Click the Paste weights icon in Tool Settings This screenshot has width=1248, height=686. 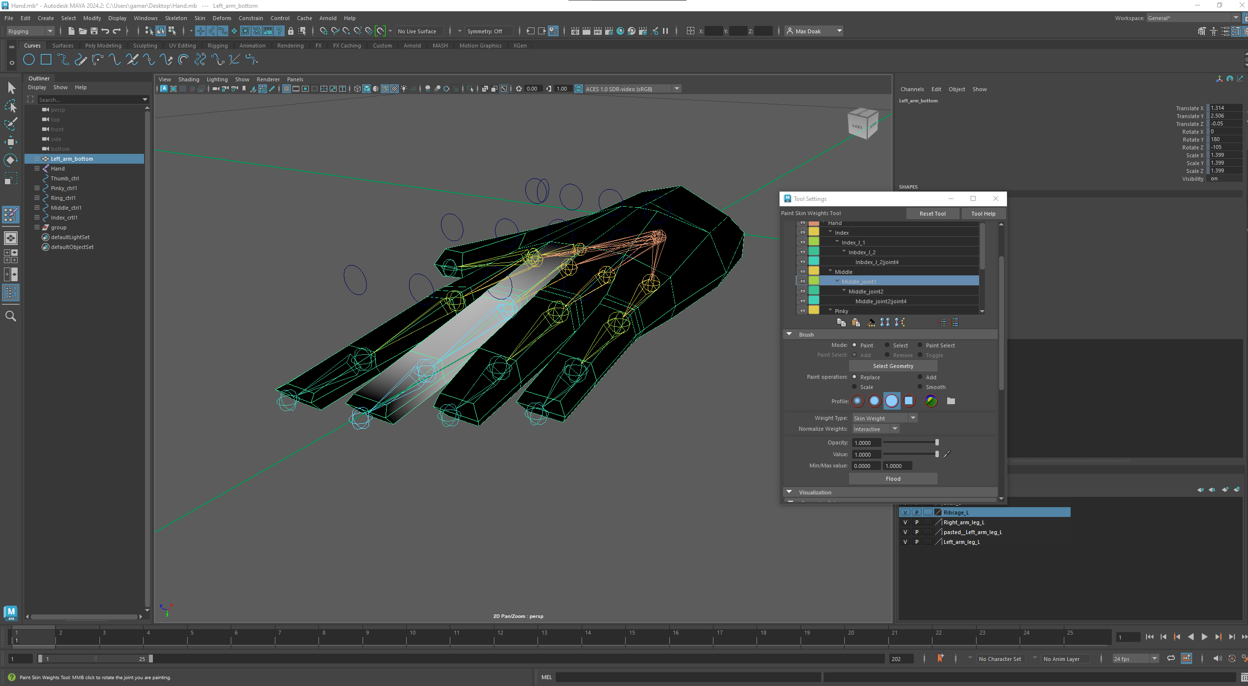point(856,322)
